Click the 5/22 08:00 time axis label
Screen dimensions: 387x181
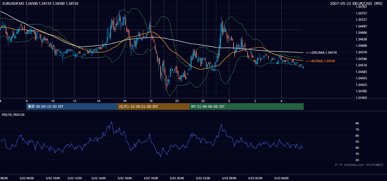(27, 178)
